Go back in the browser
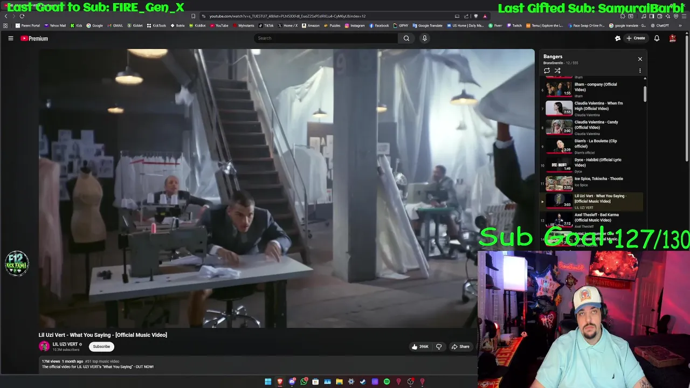690x388 pixels. pyautogui.click(x=6, y=16)
